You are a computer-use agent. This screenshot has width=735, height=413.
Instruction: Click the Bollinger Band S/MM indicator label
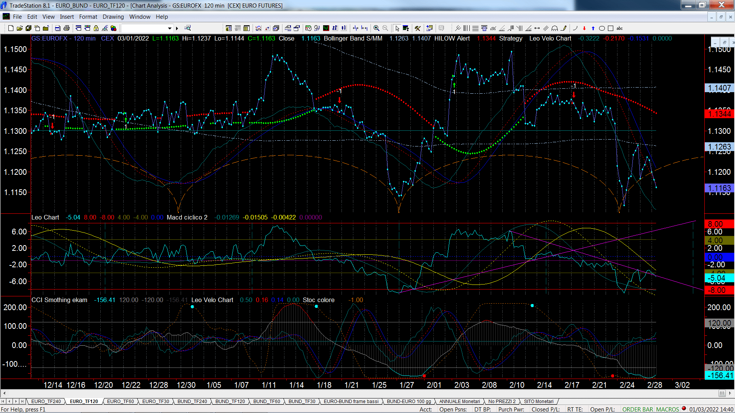click(353, 38)
